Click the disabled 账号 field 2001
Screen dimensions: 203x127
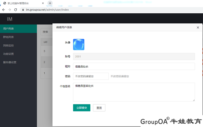[x=134, y=56]
